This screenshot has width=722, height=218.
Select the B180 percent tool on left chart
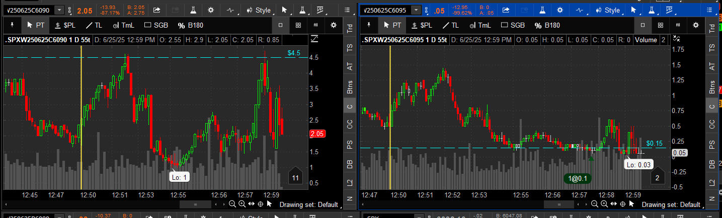(192, 25)
